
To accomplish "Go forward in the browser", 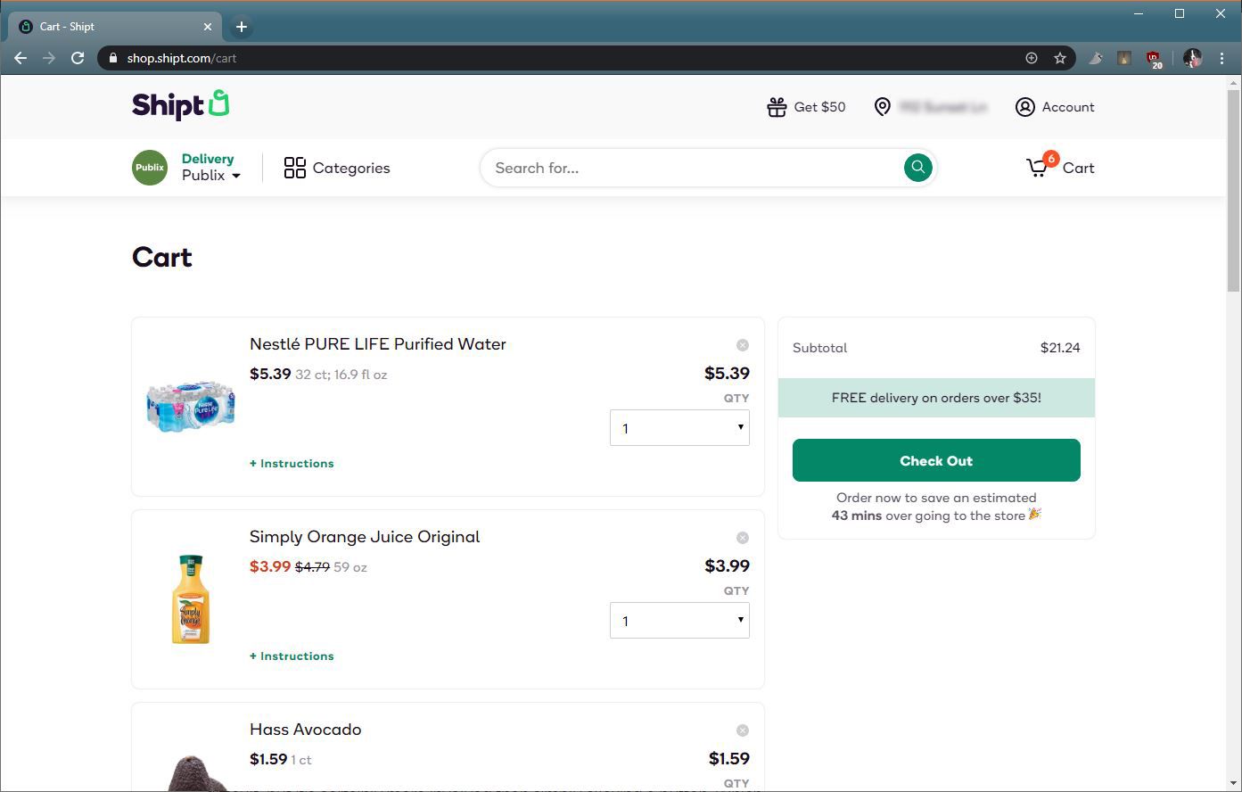I will (49, 58).
